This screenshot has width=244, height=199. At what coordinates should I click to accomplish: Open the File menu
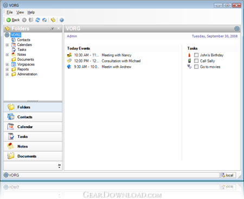coord(10,12)
